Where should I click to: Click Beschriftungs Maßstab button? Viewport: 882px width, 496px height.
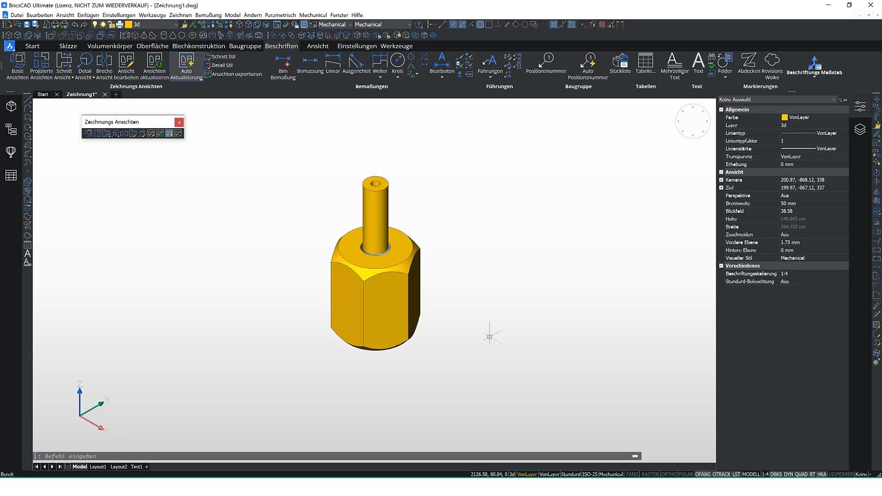click(814, 66)
